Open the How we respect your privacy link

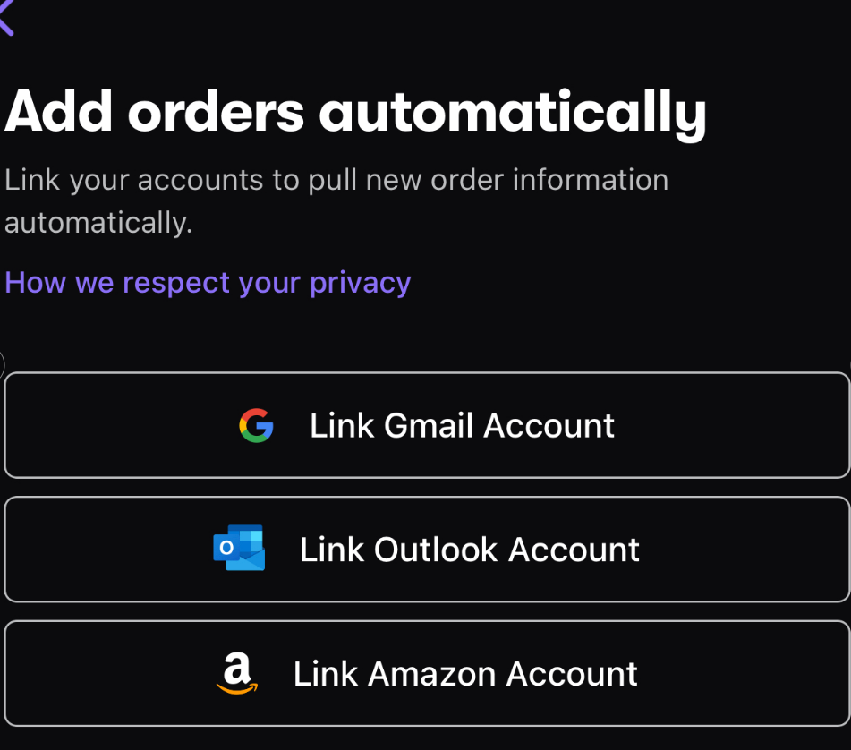click(x=208, y=283)
